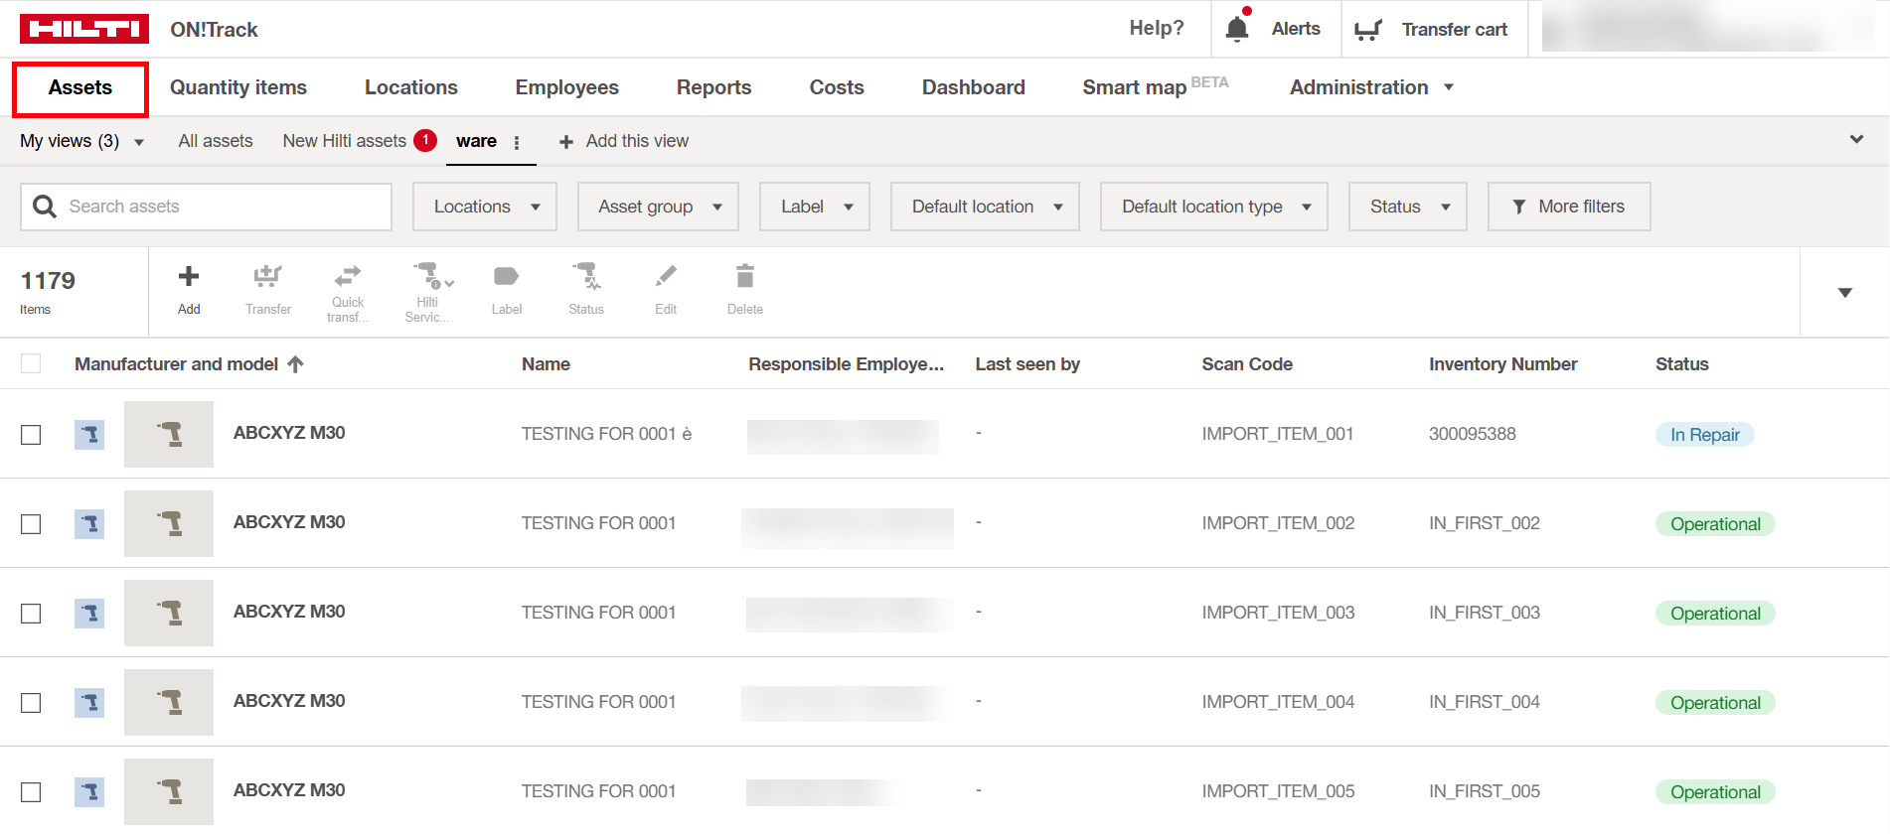
Task: Click the Edit pencil icon
Action: pyautogui.click(x=666, y=275)
